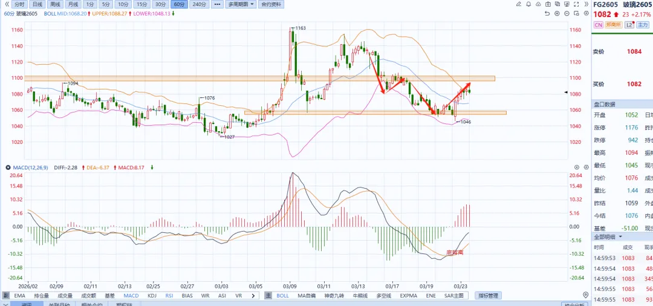The height and width of the screenshot is (306, 653).
Task: Toggle KDJ sub-indicator
Action: pos(152,296)
